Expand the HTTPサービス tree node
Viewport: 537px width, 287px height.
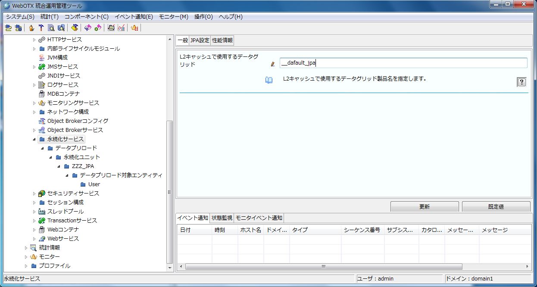coord(34,40)
